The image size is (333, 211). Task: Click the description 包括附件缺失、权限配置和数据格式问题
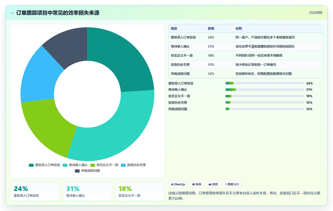(x=264, y=74)
